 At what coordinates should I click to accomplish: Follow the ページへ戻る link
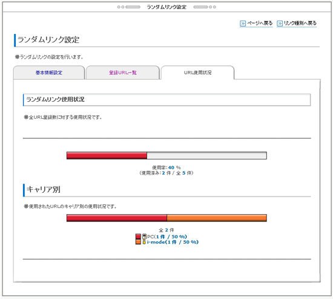click(260, 23)
